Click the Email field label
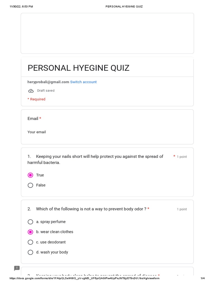Viewport: 214px width, 285px height. (33, 119)
